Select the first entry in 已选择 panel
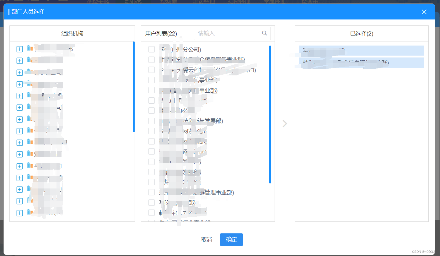This screenshot has width=440, height=256. coord(359,50)
